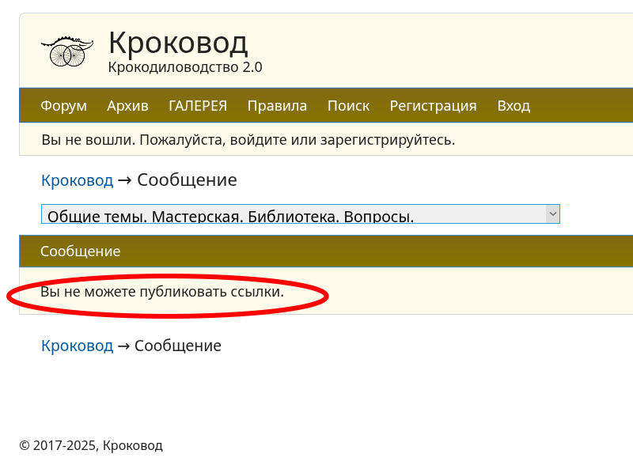Click the chevron arrow of the forum selector

552,214
